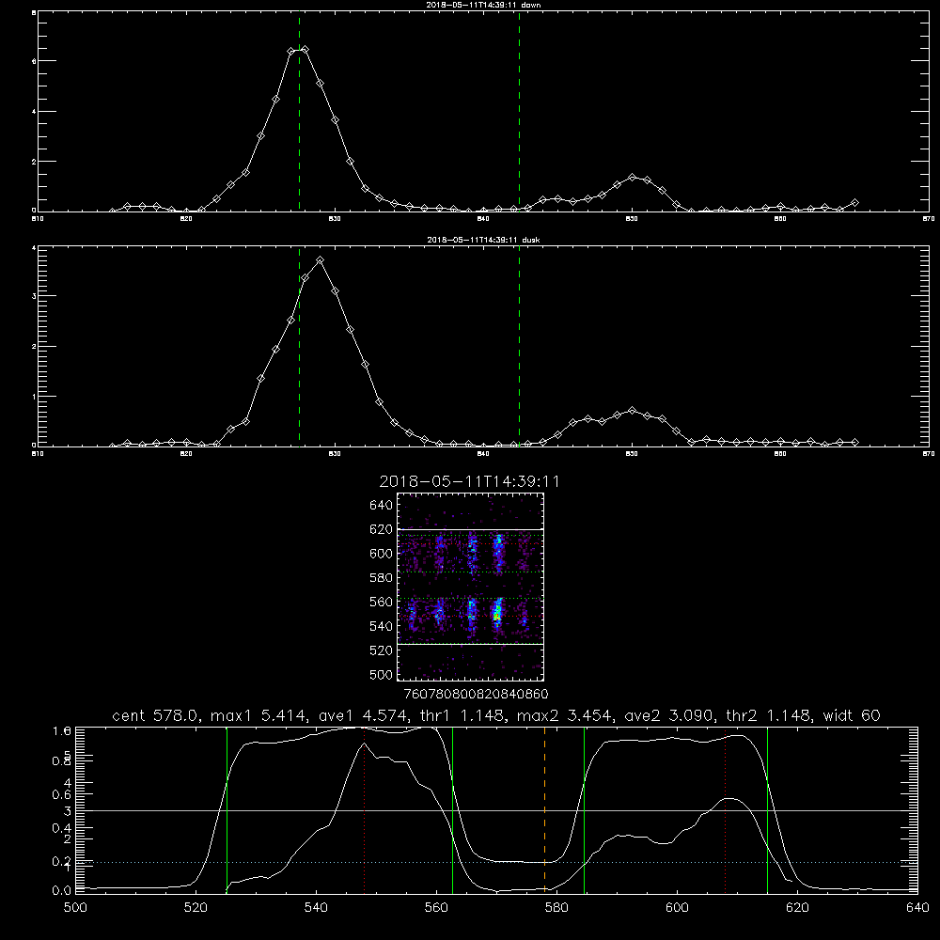
Task: Click the 'thr2 1.148' value
Action: pos(769,715)
